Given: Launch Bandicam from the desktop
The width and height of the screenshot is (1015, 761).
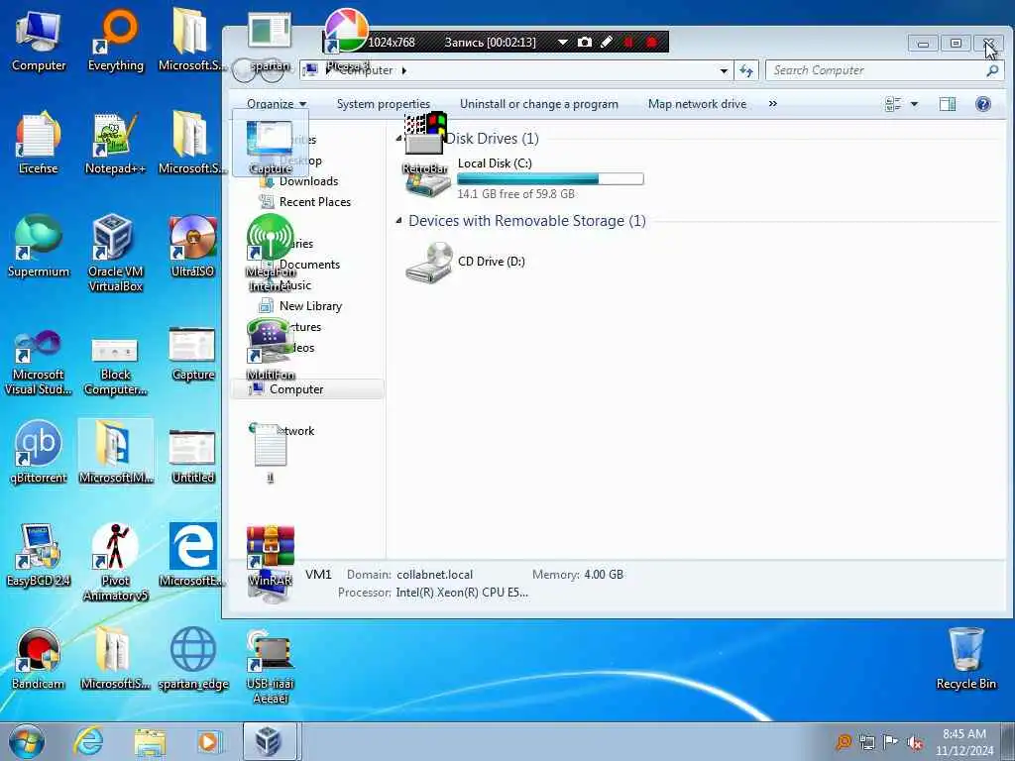Looking at the screenshot, I should click(x=39, y=659).
